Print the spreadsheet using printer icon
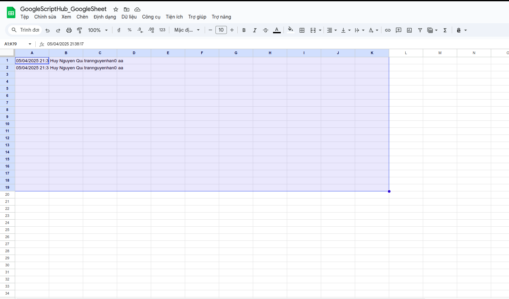This screenshot has width=509, height=299. [69, 30]
